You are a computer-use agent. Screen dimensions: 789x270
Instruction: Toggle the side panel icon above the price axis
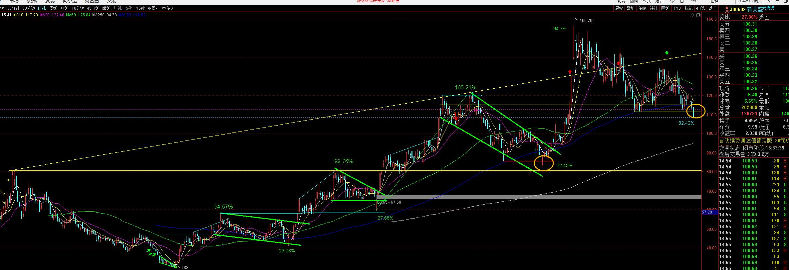click(698, 15)
